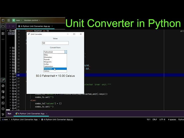Image resolution: width=184 pixels, height=138 pixels.
Task: Click the 15:1 cursor position indicator
Action: pos(148,120)
